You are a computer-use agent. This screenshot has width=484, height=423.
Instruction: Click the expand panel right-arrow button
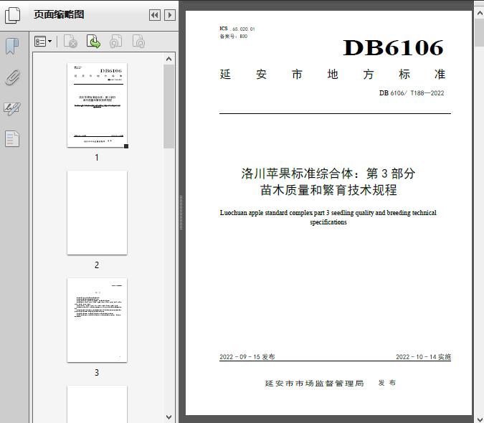(x=170, y=15)
